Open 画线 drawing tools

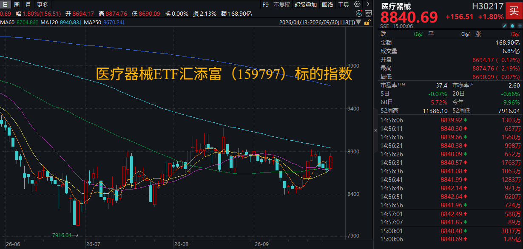coord(327,5)
